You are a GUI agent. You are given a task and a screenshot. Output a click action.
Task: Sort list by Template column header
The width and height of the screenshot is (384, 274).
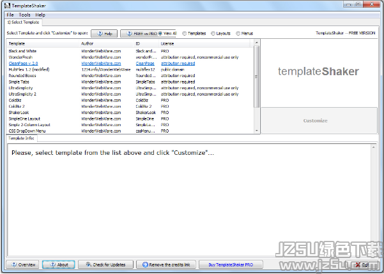click(x=43, y=44)
